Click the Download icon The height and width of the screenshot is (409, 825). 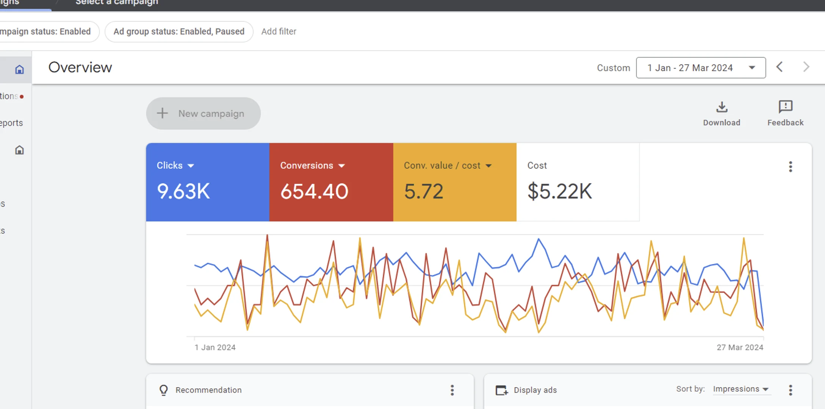pos(722,107)
